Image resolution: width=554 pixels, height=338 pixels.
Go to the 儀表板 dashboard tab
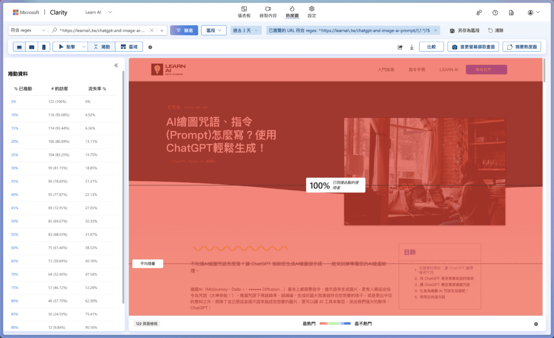tap(246, 12)
